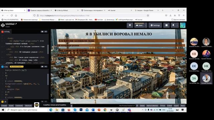Viewport: 214px width, 120px height.
Task: Select the HK participant avatar
Action: (206, 66)
